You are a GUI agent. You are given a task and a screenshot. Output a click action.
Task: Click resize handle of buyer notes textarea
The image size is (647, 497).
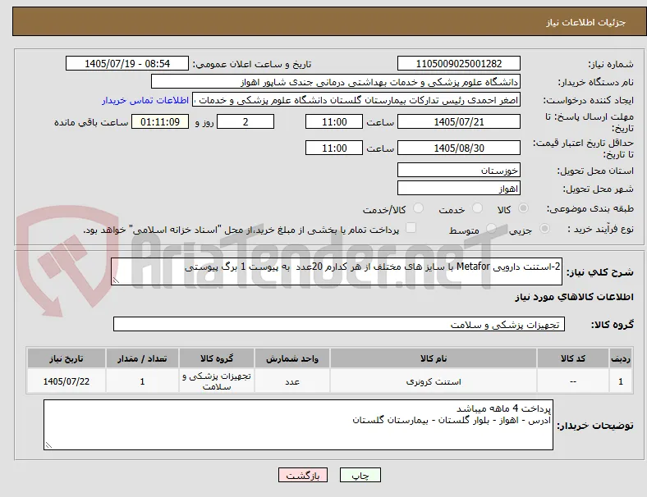coord(48,445)
